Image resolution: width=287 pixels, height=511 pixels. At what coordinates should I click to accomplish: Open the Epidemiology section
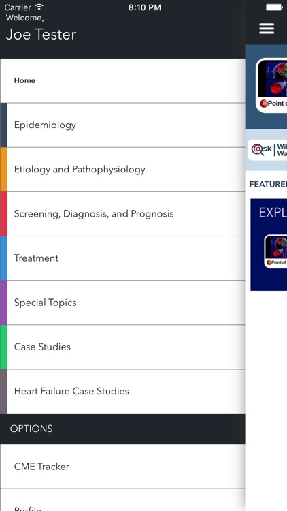pos(122,125)
